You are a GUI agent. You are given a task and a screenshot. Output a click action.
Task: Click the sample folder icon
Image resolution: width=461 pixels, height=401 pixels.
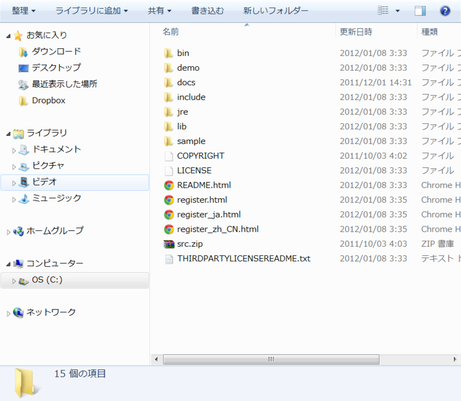168,141
